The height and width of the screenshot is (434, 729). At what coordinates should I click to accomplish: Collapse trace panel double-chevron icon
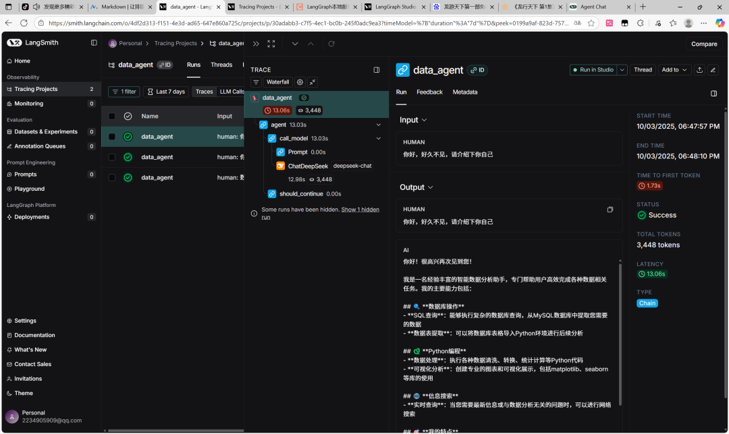pyautogui.click(x=256, y=44)
